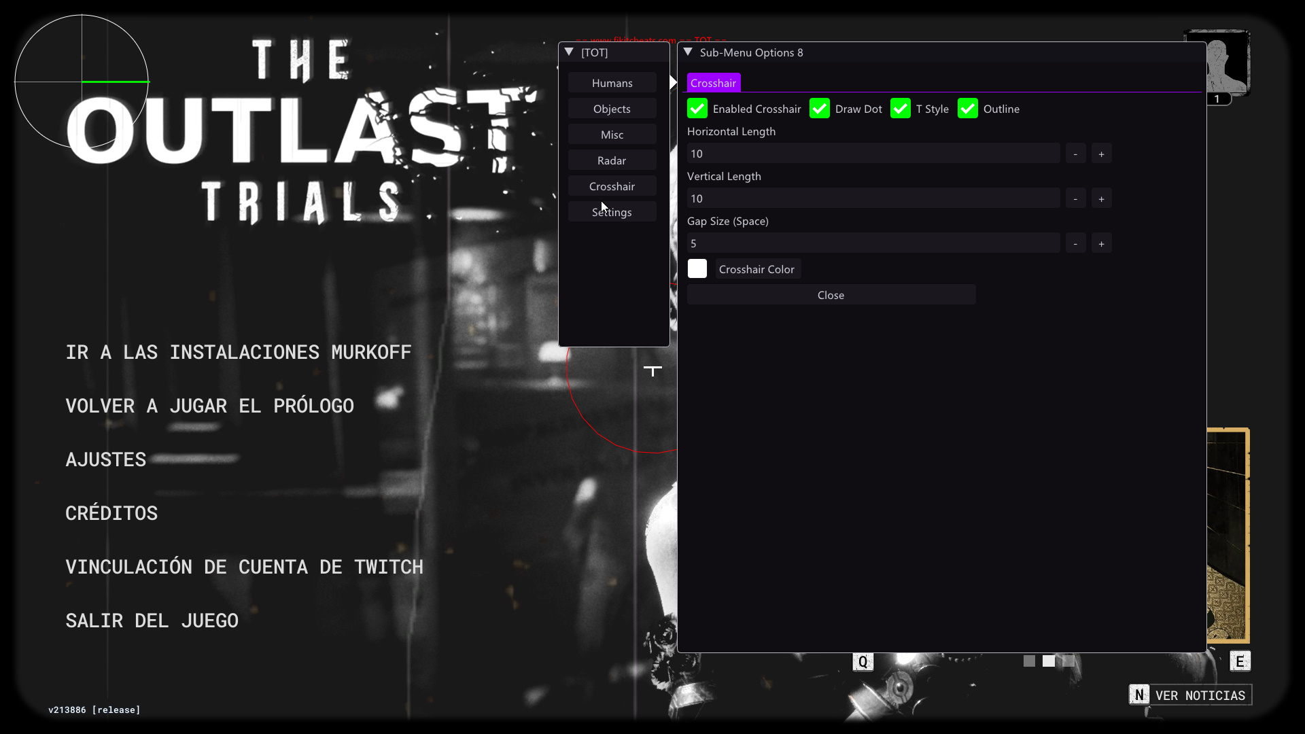Collapse the Sub-Menu Options 8 triangle
Screen dimensions: 1305x734
click(x=688, y=52)
